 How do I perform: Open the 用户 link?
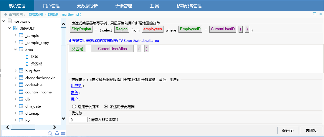tap(75, 99)
